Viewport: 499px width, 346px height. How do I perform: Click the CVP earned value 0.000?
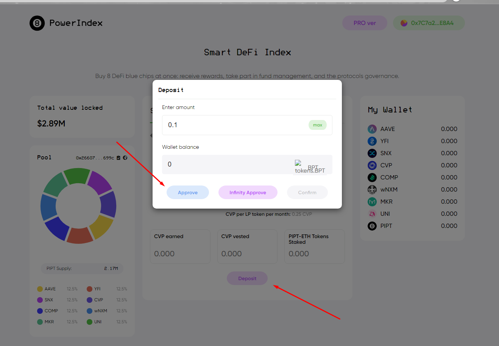(164, 254)
